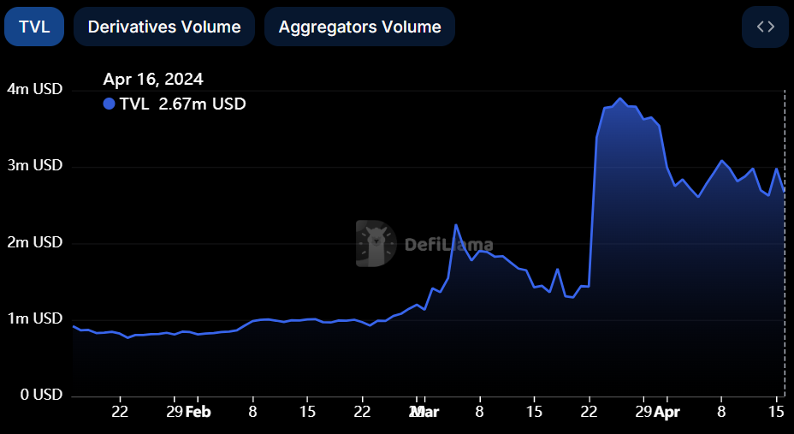The width and height of the screenshot is (794, 434).
Task: Click the DefiLlama watermark text
Action: tap(448, 245)
